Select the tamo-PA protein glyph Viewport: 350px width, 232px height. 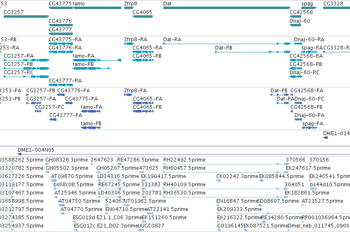pos(90,111)
